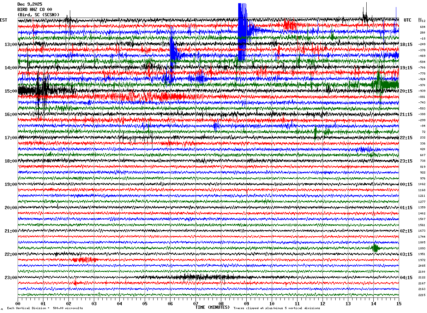Select the 22:00 EST time label
The width and height of the screenshot is (427, 313).
click(x=11, y=254)
